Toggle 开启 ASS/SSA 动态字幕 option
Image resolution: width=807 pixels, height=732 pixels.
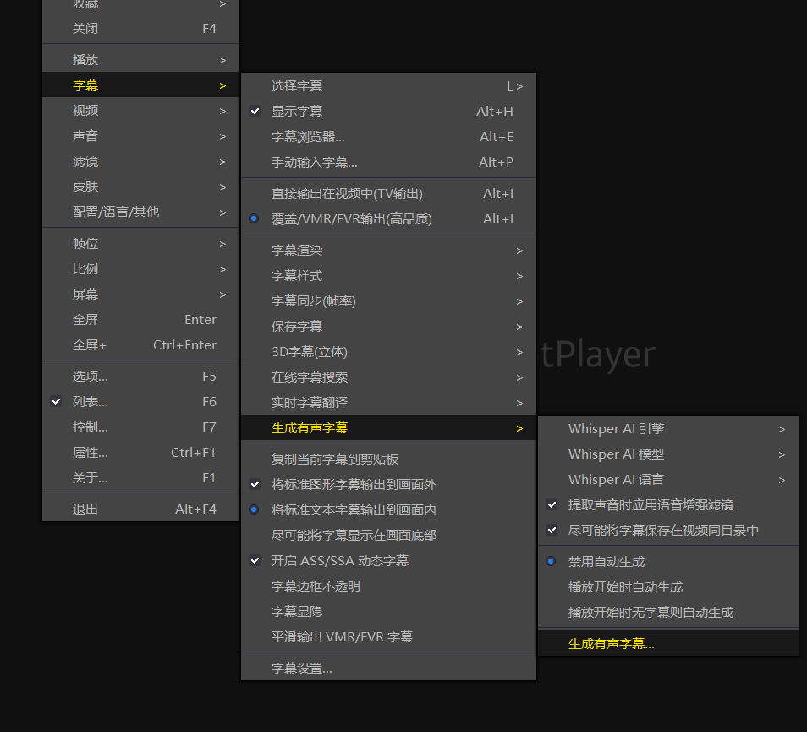(x=339, y=561)
